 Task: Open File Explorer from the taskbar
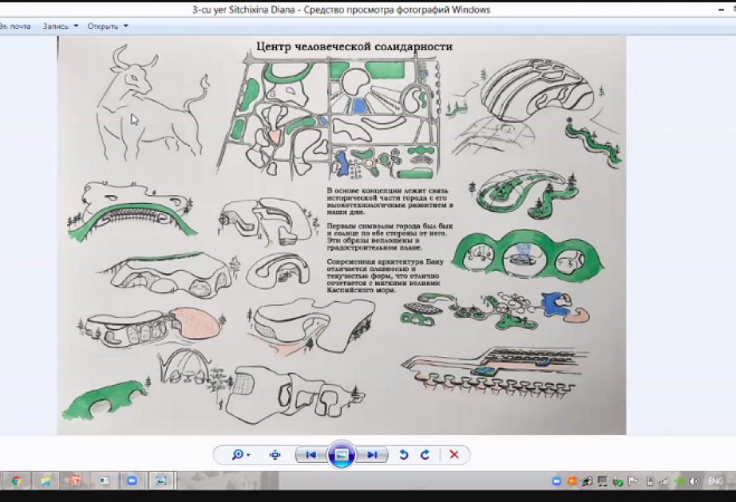tap(46, 480)
